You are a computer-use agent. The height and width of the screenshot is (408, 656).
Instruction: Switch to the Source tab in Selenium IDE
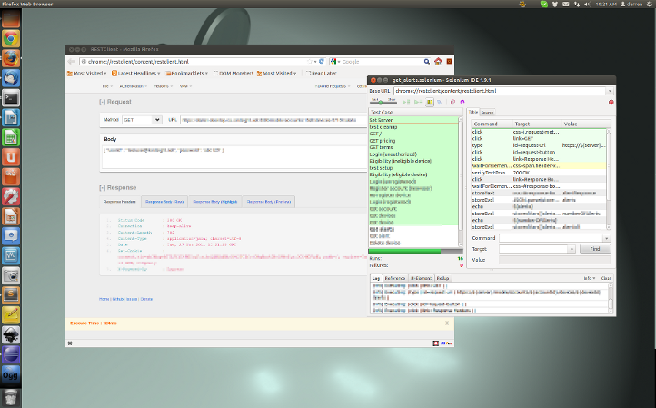click(487, 112)
